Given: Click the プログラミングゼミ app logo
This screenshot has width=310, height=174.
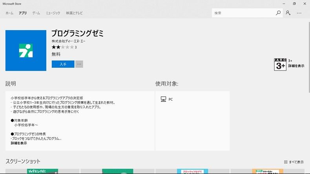Looking at the screenshot, I should [26, 51].
